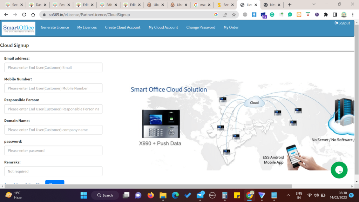This screenshot has width=359, height=202.
Task: Open the Windows Start menu
Action: pyautogui.click(x=83, y=195)
